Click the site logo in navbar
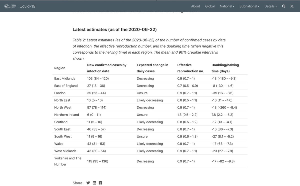Image resolution: width=300 pixels, height=186 pixels. [10, 6]
